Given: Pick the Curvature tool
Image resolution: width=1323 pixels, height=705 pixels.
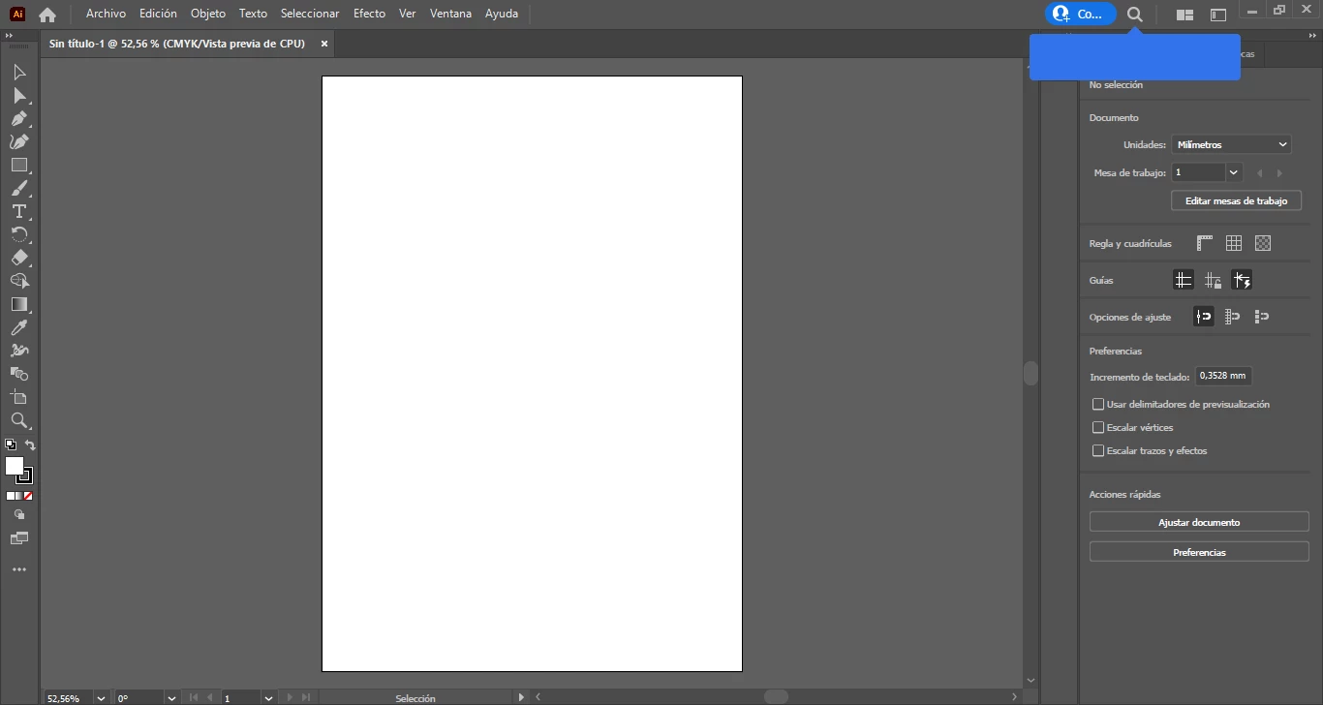Looking at the screenshot, I should pyautogui.click(x=19, y=142).
